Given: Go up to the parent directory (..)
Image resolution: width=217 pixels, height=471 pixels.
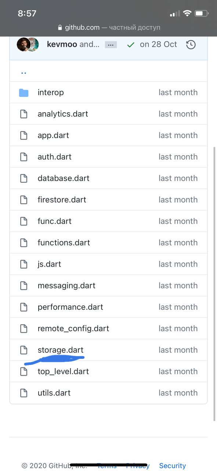Looking at the screenshot, I should 24,72.
